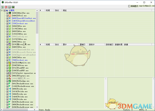Click the red X clear toolbar icon
This screenshot has width=155, height=111.
point(6,7)
